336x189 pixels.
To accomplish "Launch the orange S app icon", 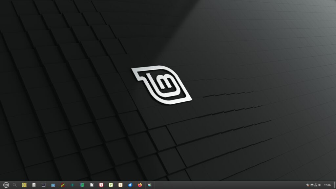I will [120, 185].
